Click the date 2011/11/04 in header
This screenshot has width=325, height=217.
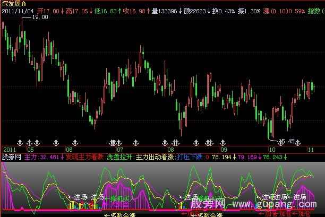pyautogui.click(x=19, y=10)
